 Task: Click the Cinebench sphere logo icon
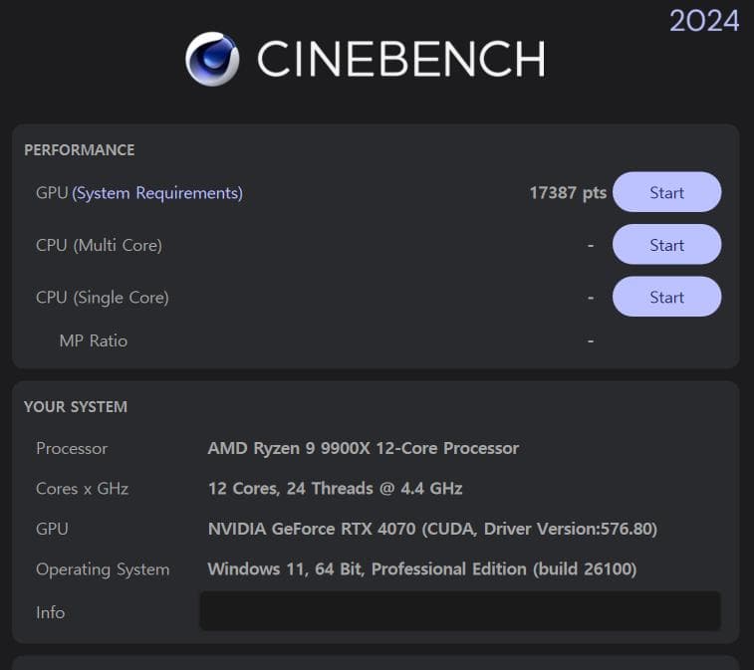[212, 59]
